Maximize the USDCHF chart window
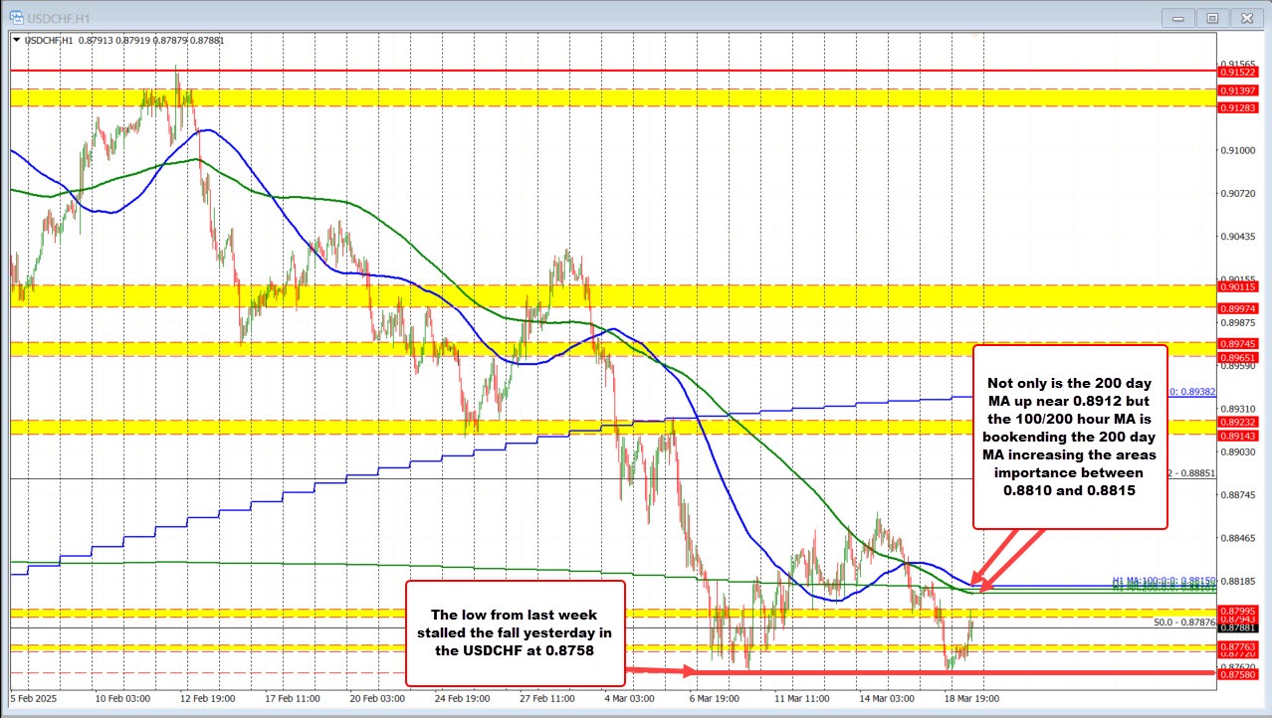The height and width of the screenshot is (718, 1272). (x=1211, y=17)
